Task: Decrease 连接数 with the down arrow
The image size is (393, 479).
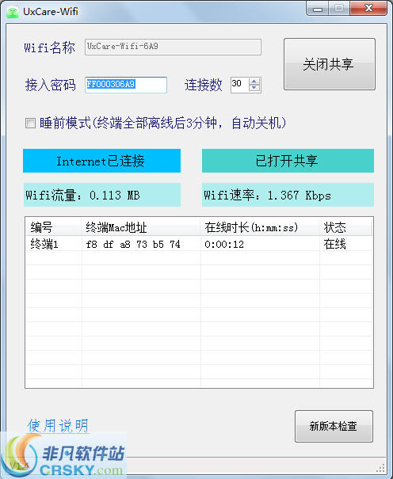Action: (254, 88)
